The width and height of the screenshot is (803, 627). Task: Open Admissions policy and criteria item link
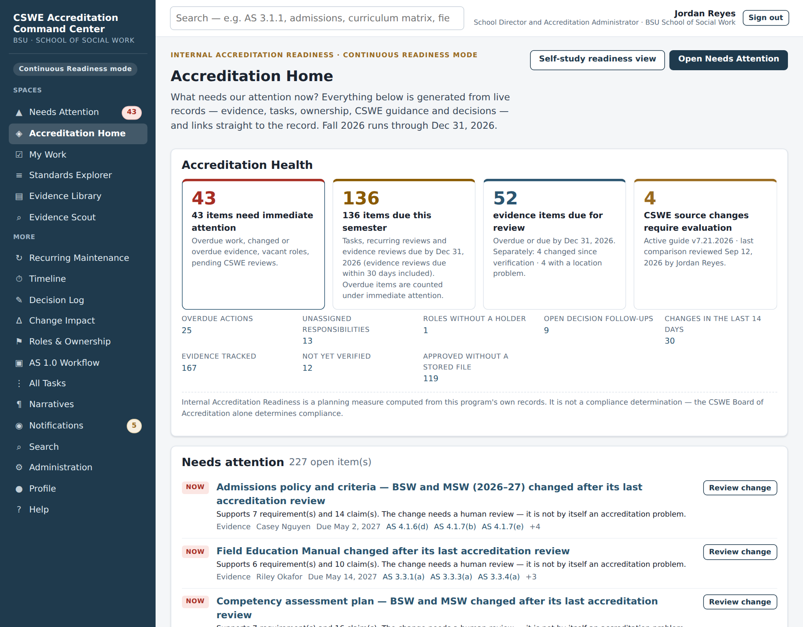coord(429,494)
